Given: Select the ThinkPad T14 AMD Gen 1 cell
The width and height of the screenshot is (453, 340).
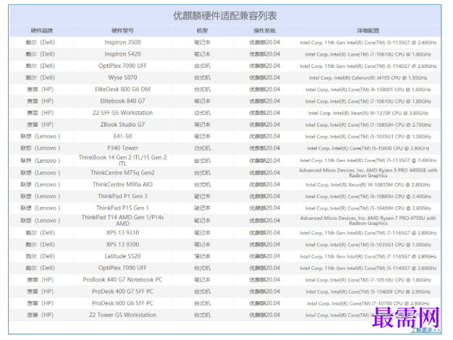Looking at the screenshot, I should coord(122,221).
